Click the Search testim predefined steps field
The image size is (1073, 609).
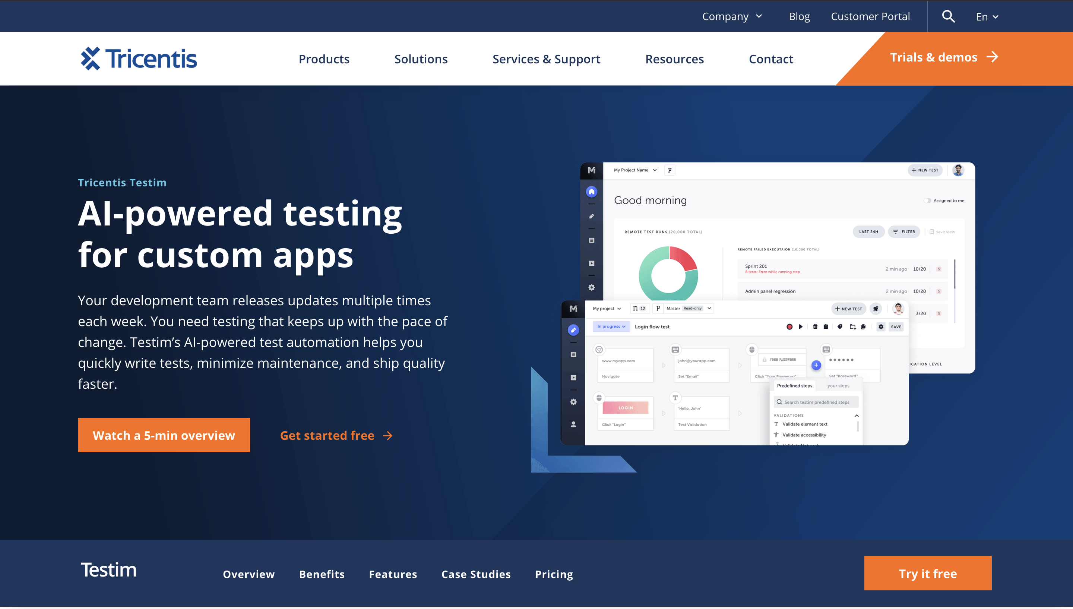tap(816, 403)
